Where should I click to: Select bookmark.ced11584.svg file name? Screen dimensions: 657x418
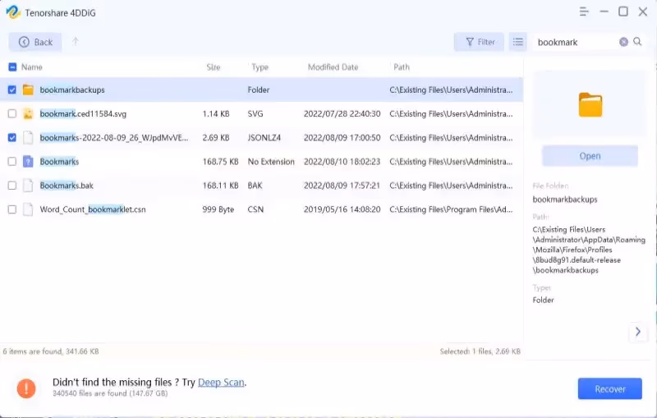coord(83,113)
